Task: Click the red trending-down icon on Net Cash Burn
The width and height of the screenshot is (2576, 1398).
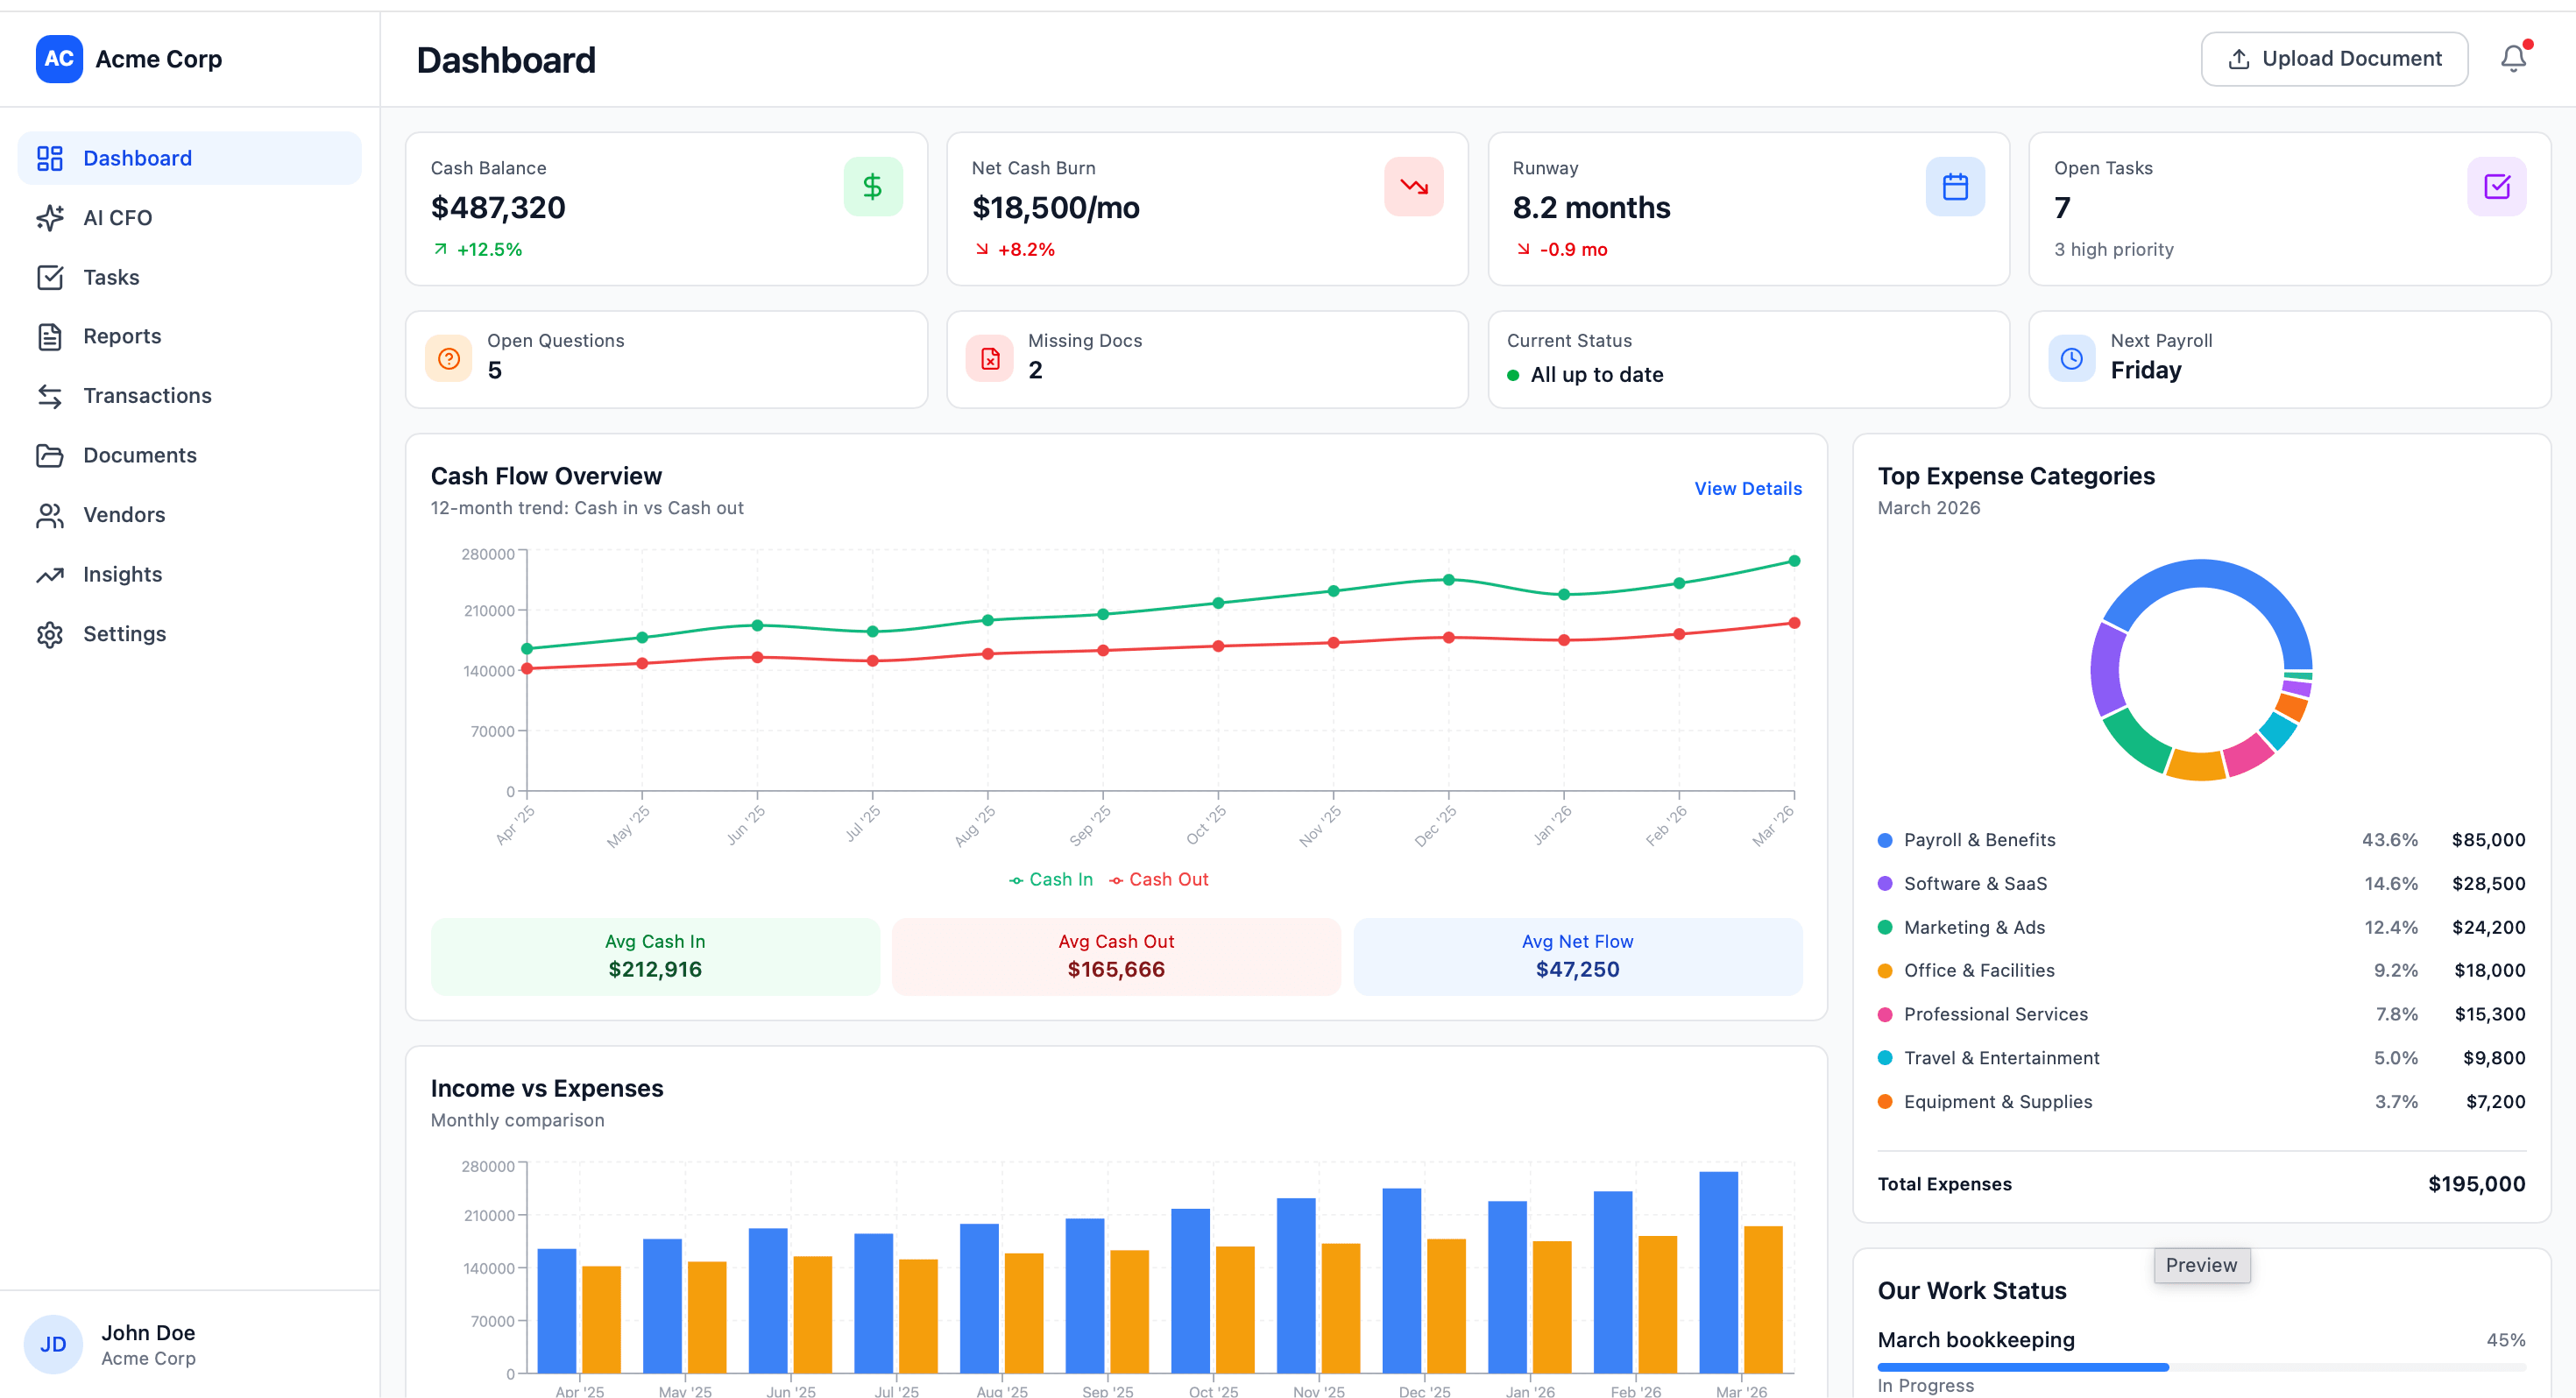Action: [x=1413, y=186]
